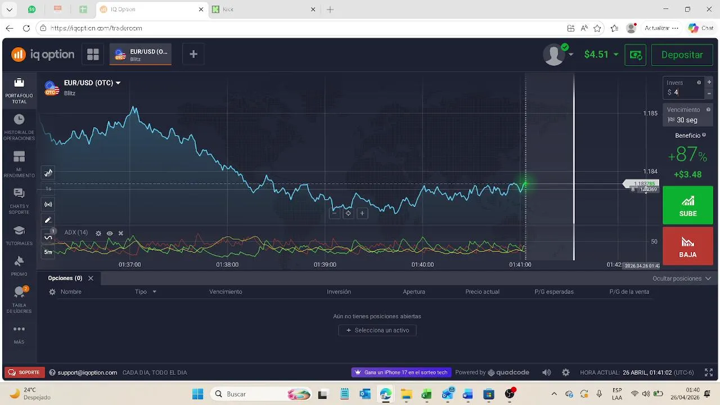The height and width of the screenshot is (405, 720).
Task: Toggle sound with speaker icon
Action: click(547, 372)
